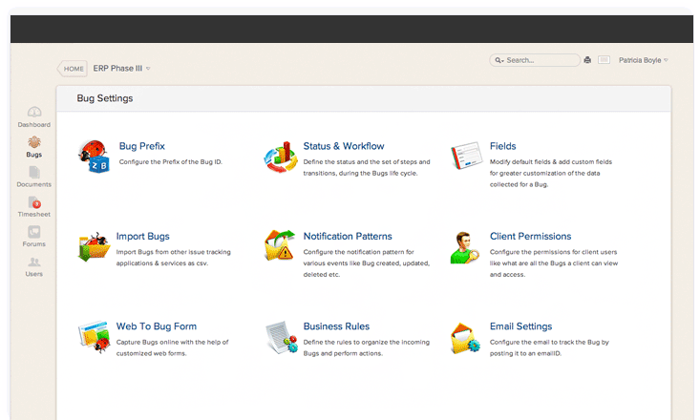700x420 pixels.
Task: Open the Users section in sidebar
Action: pyautogui.click(x=33, y=265)
